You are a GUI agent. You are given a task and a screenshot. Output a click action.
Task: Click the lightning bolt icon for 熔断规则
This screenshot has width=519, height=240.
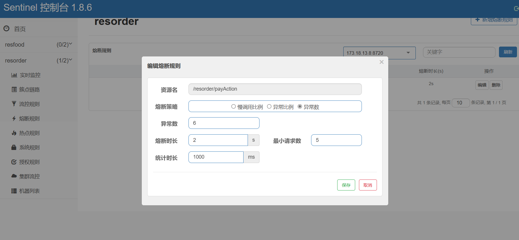coord(14,118)
